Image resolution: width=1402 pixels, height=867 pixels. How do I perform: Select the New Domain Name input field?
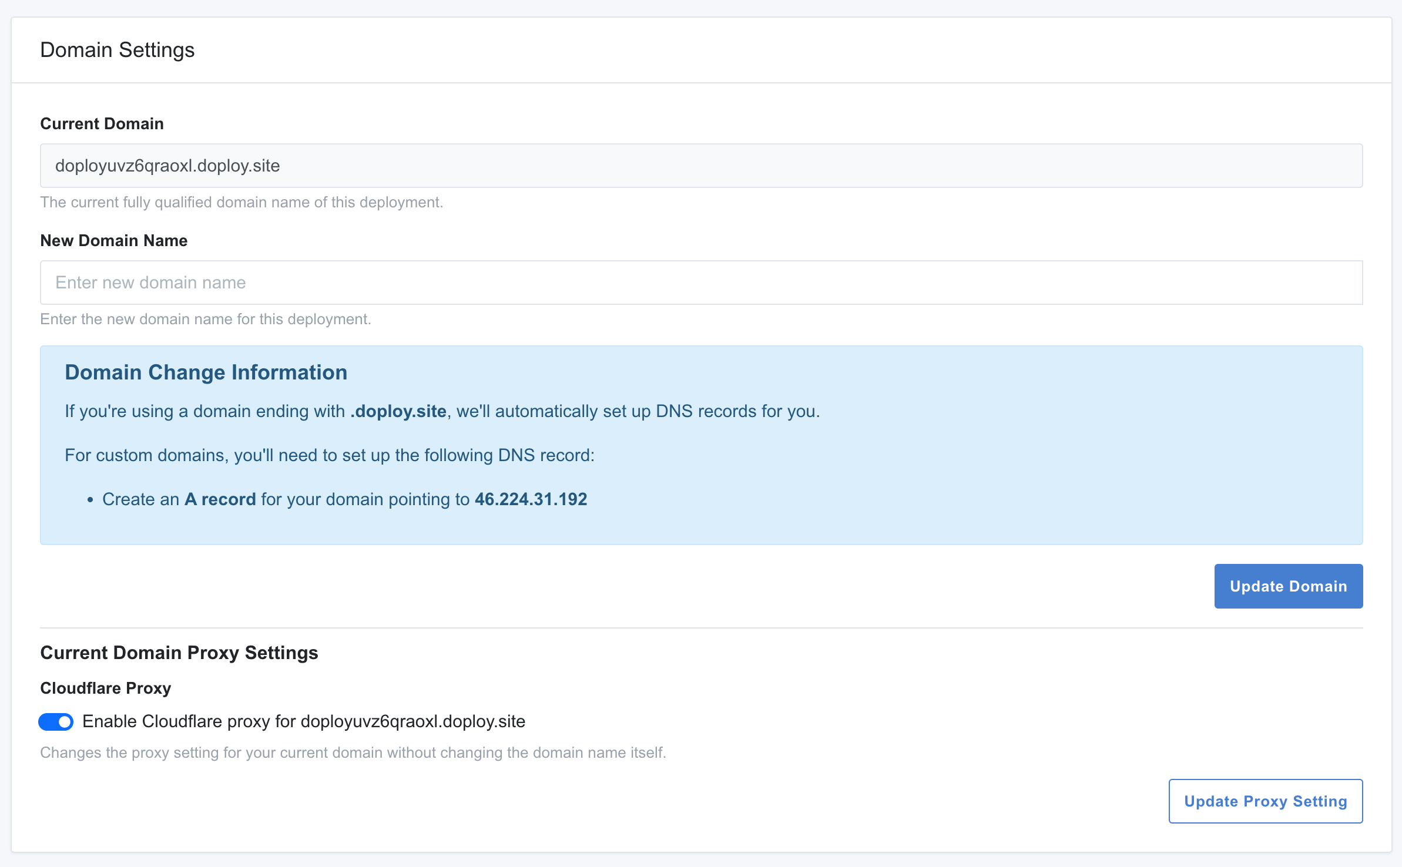tap(700, 283)
